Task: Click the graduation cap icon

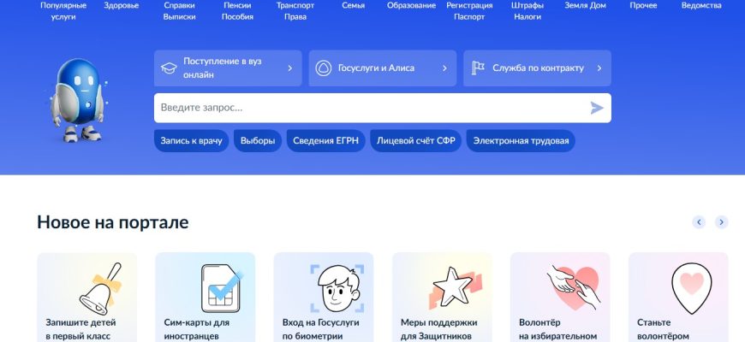Action: (169, 68)
